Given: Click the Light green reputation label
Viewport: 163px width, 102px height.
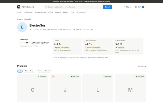Looking at the screenshot, I should 40,43.
